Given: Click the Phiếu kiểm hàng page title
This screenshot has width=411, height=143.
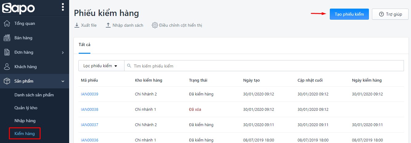Looking at the screenshot, I should coord(106,13).
